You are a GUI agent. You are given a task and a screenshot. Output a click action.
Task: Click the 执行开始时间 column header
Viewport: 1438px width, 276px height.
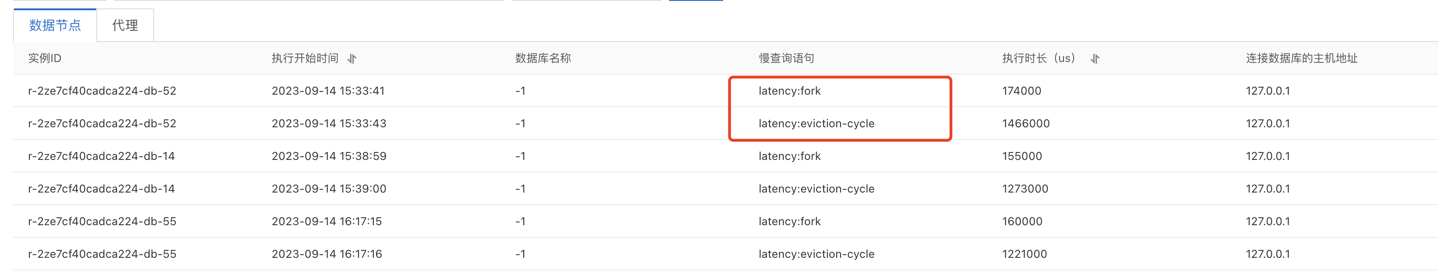click(305, 58)
